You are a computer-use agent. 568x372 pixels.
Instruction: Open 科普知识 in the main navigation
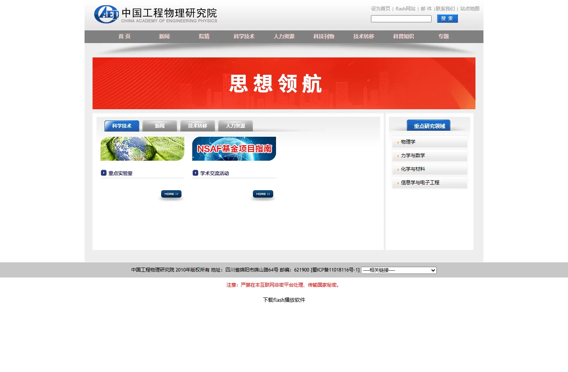(404, 36)
